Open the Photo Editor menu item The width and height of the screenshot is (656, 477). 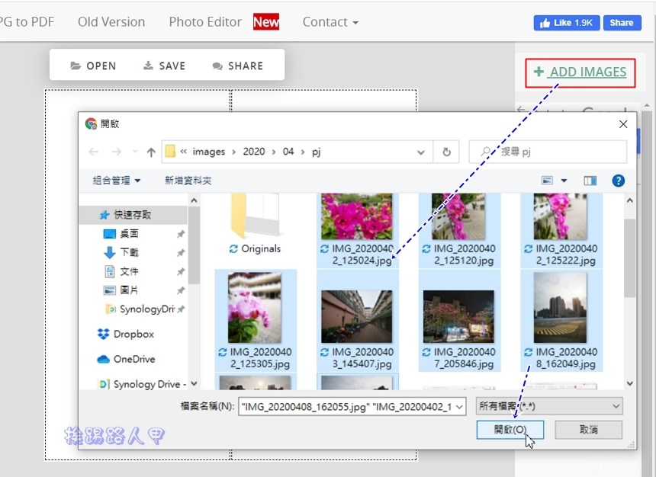coord(205,22)
